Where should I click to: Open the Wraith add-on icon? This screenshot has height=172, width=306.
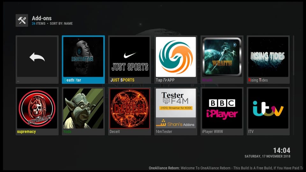point(222,57)
